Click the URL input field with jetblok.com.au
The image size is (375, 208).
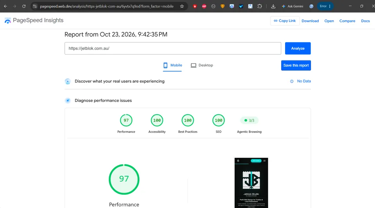173,48
